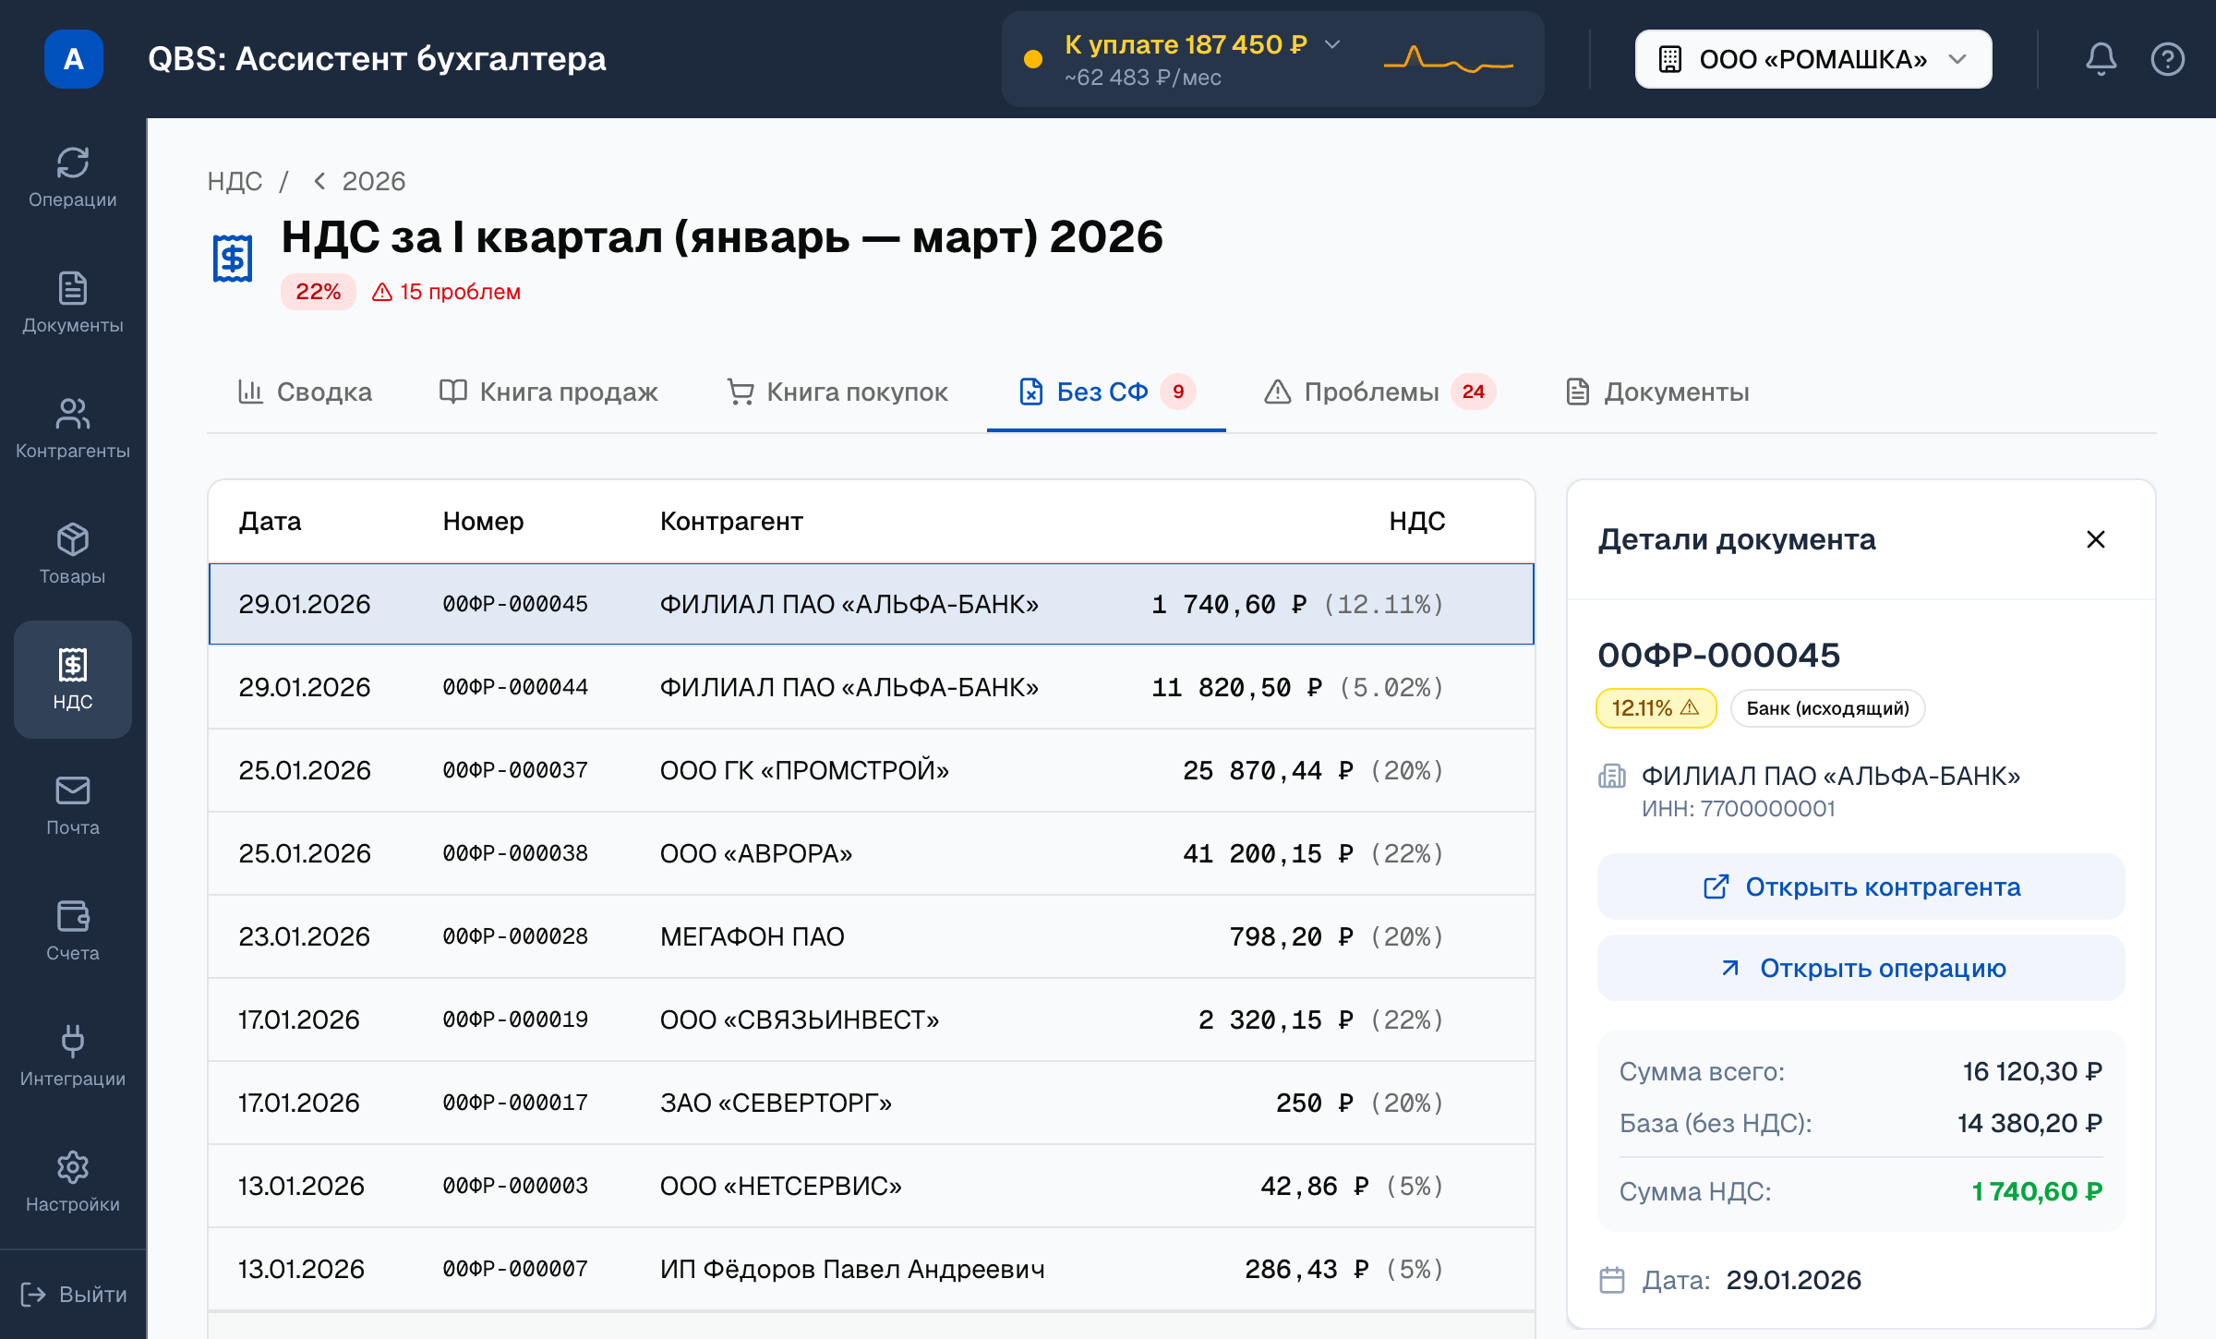Expand the ООО «РОМАШКА» company dropdown

pyautogui.click(x=1813, y=59)
